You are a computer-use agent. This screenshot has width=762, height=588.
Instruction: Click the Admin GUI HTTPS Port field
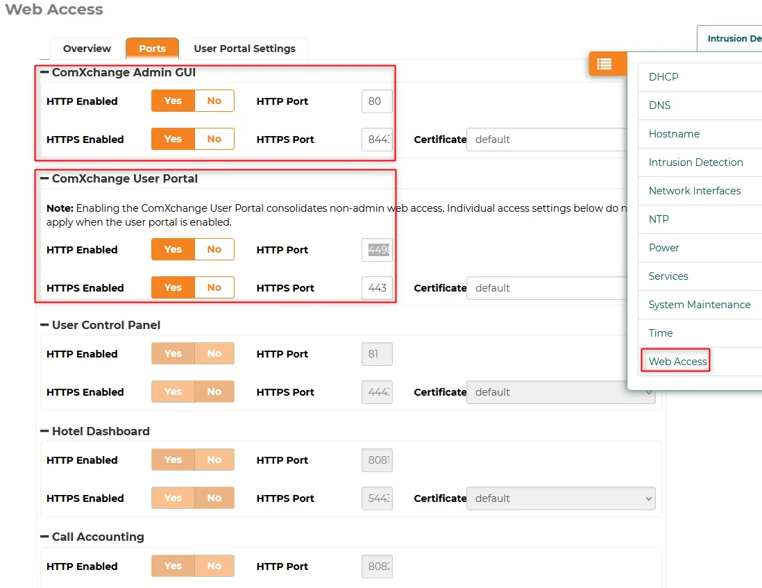pyautogui.click(x=377, y=140)
